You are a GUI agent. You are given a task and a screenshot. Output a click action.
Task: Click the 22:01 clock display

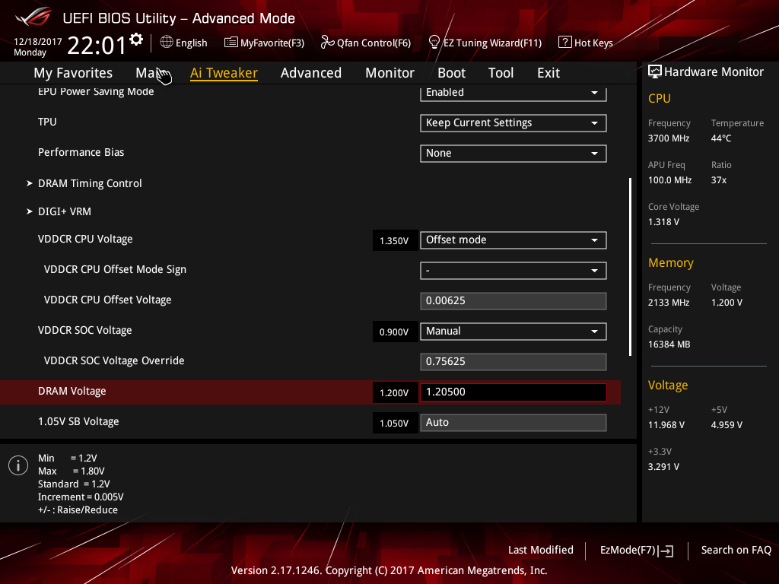(97, 45)
